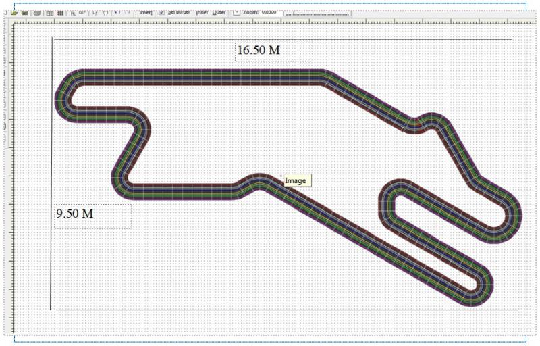The height and width of the screenshot is (346, 540).
Task: Click the grid table toolbar icon
Action: 49,11
